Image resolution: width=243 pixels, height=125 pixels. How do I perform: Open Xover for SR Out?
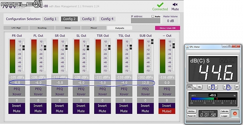tap(60, 94)
